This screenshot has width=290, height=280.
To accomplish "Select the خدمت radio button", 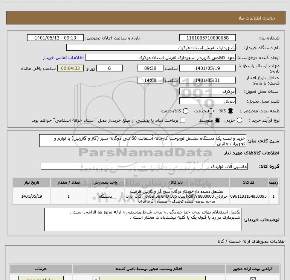I will (x=211, y=111).
